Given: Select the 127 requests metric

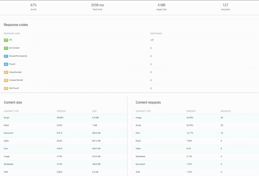Looking at the screenshot, I should click(x=225, y=7).
